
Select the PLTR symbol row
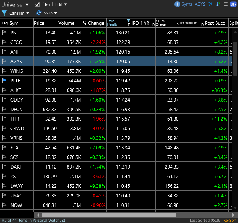pos(116,80)
